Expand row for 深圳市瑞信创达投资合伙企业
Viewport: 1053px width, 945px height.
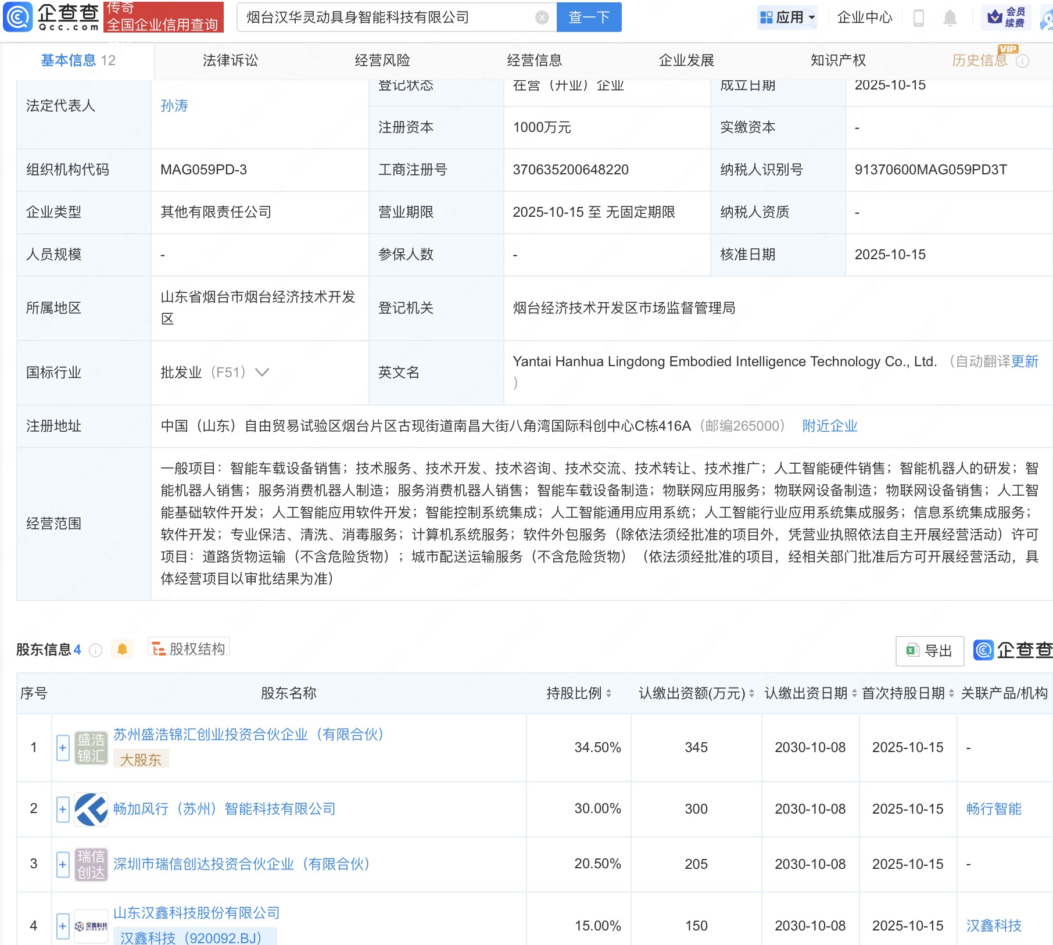click(x=63, y=864)
